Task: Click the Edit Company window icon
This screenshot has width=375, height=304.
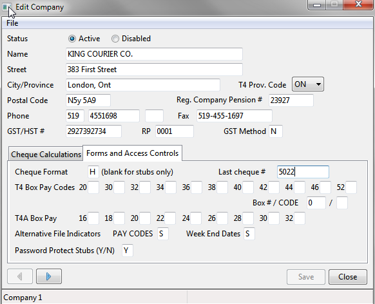Action: coord(6,6)
